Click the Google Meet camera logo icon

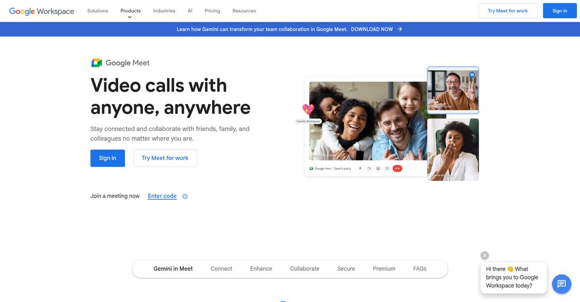point(97,63)
